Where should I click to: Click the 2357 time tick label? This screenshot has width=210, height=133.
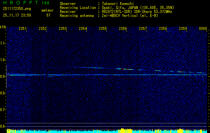pyautogui.click(x=143, y=28)
